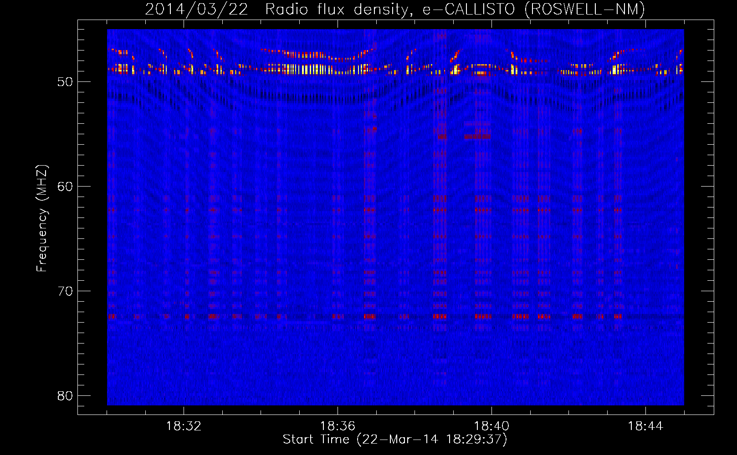
Task: Click the "Start Time (22-Mar-14 18:29:37)" label
Action: point(395,440)
